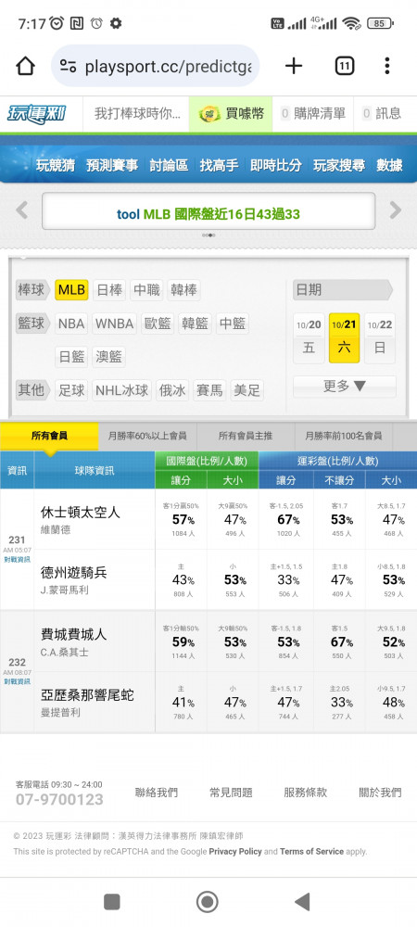Tap the 買噱幣 button

click(231, 113)
